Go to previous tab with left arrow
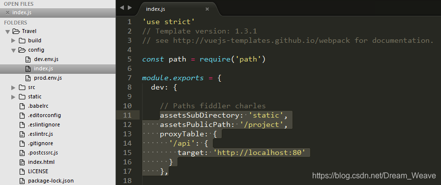 122,8
